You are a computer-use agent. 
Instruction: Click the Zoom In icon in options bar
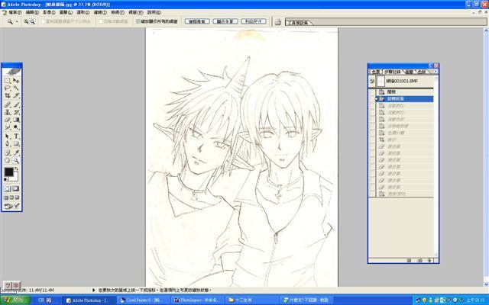(x=26, y=21)
